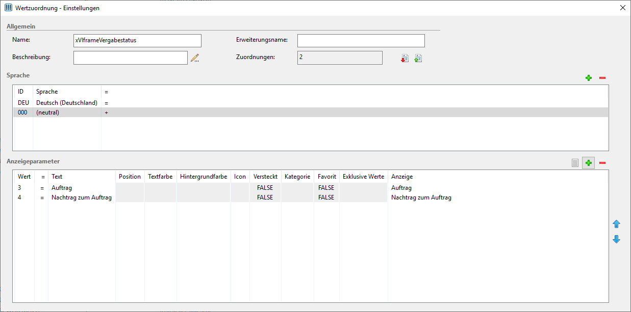Image resolution: width=631 pixels, height=312 pixels.
Task: Click the Hintergrundfarbe column header
Action: coord(204,177)
